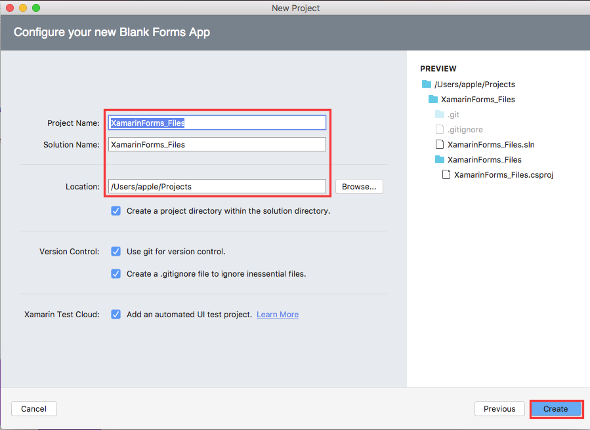Disable use git for version control
590x430 pixels.
tap(116, 252)
